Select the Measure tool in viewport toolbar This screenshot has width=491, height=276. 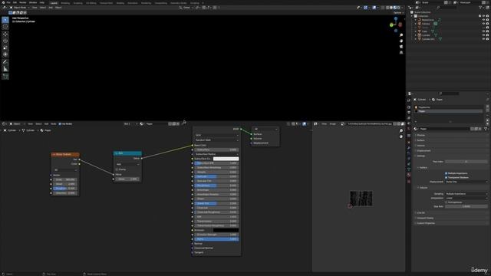pyautogui.click(x=5, y=69)
